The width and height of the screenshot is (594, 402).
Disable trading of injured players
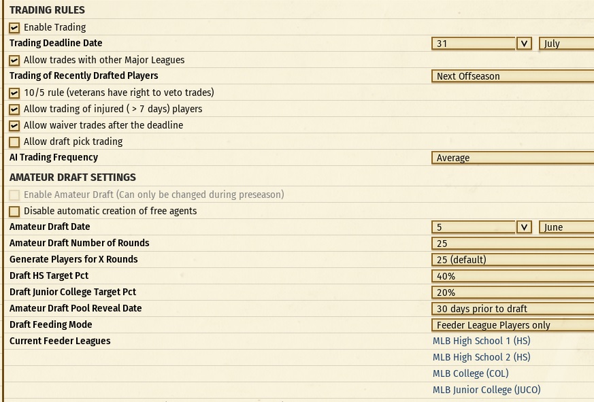(x=14, y=110)
